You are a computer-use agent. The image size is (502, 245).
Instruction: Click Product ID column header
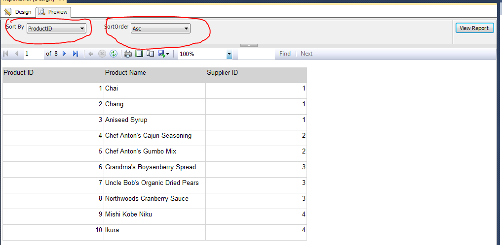tap(53, 75)
